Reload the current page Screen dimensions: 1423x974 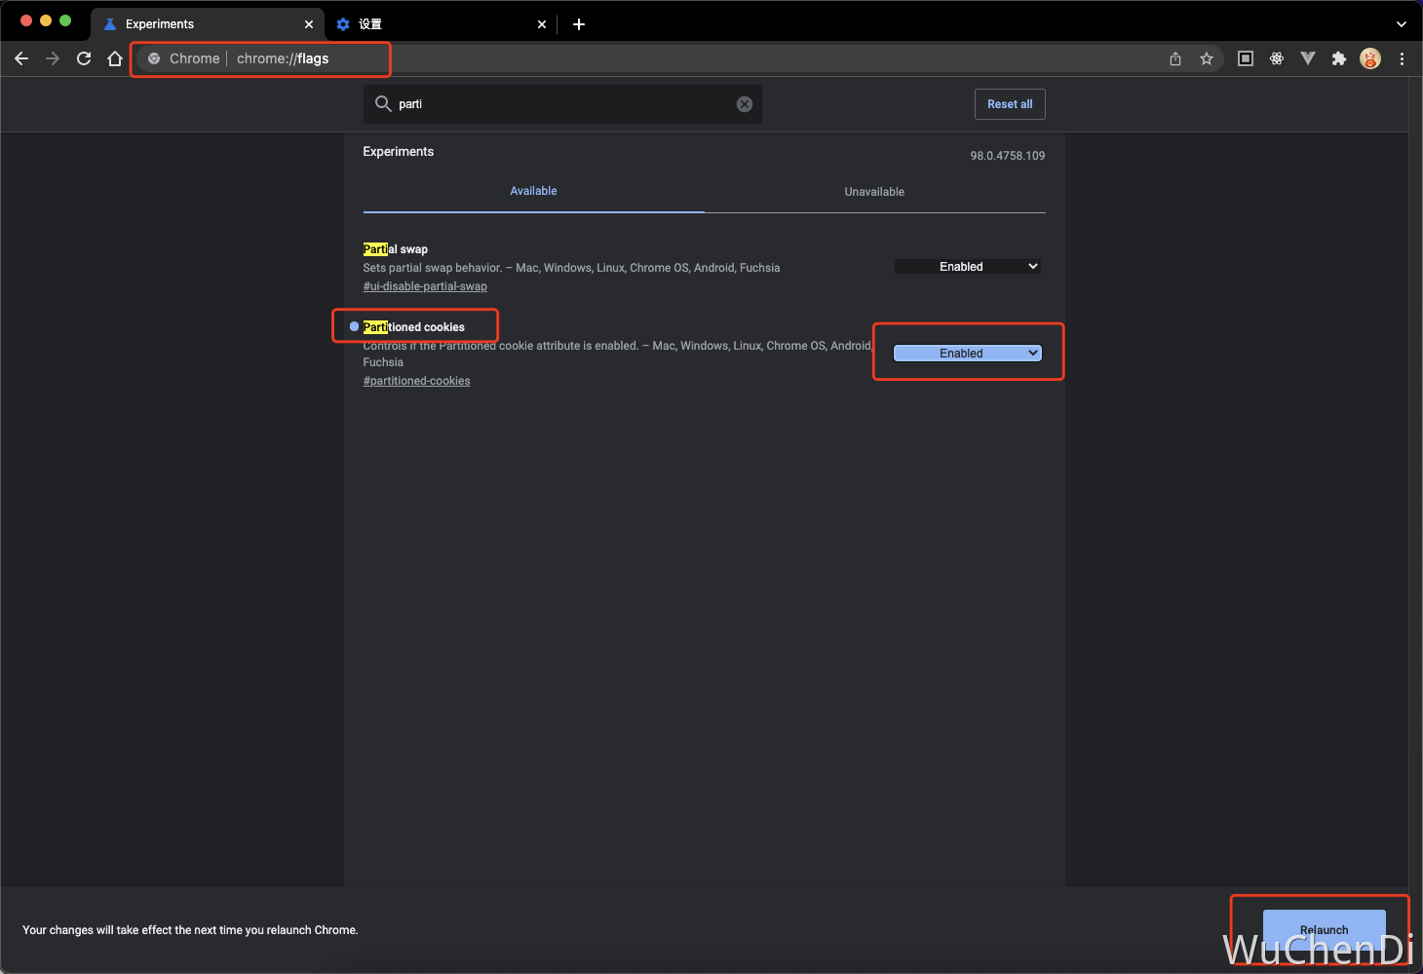coord(84,58)
